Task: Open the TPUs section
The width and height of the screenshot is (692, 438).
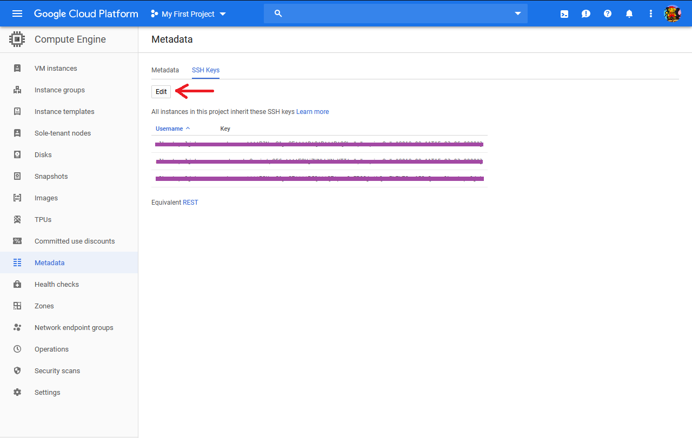Action: tap(43, 219)
